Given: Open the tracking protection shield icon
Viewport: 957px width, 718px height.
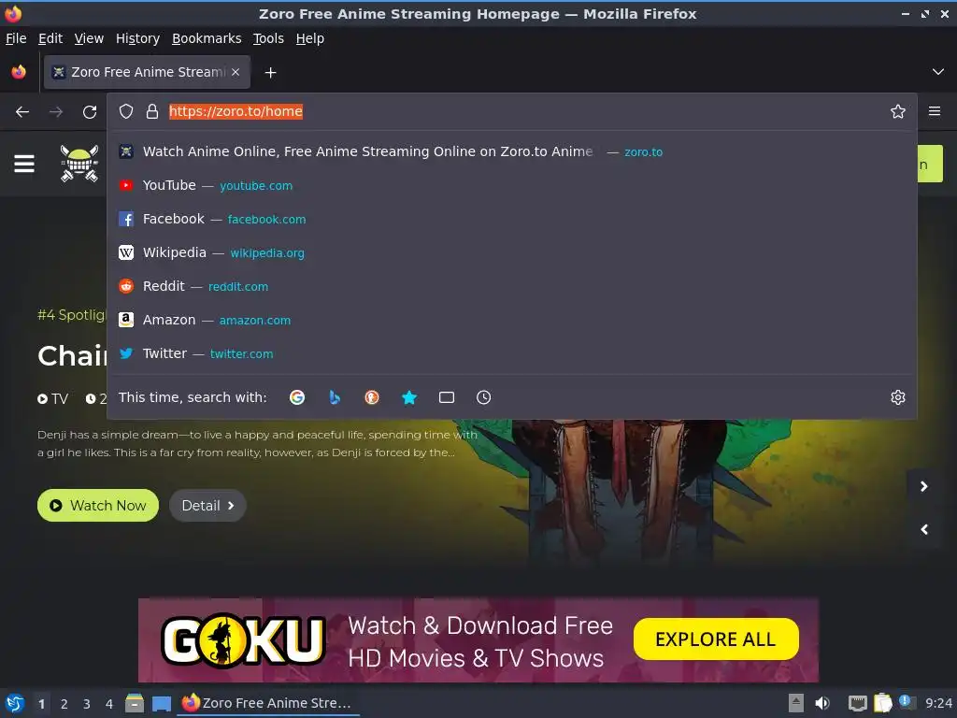Looking at the screenshot, I should pyautogui.click(x=126, y=111).
